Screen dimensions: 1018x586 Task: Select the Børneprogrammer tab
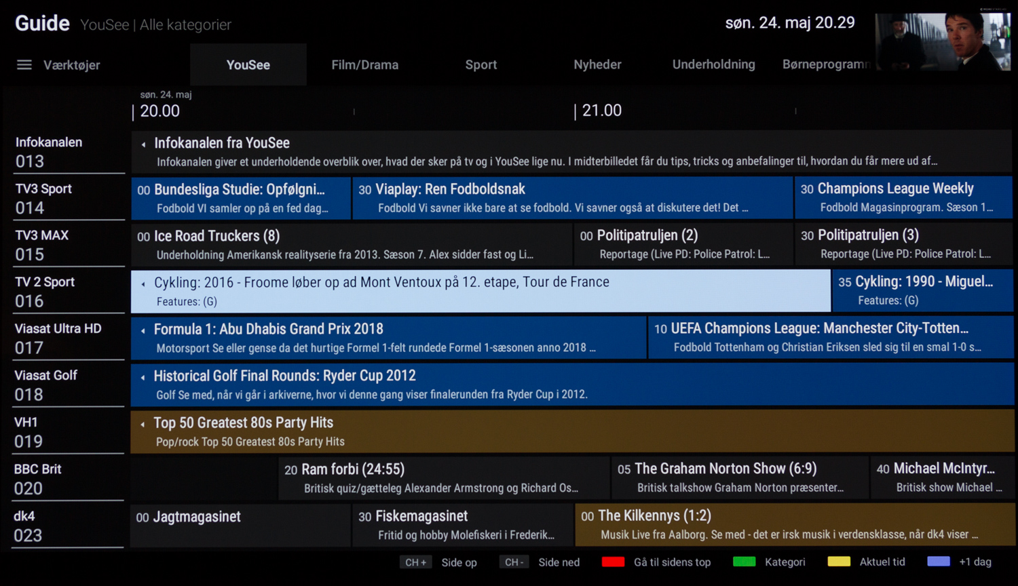click(x=825, y=64)
